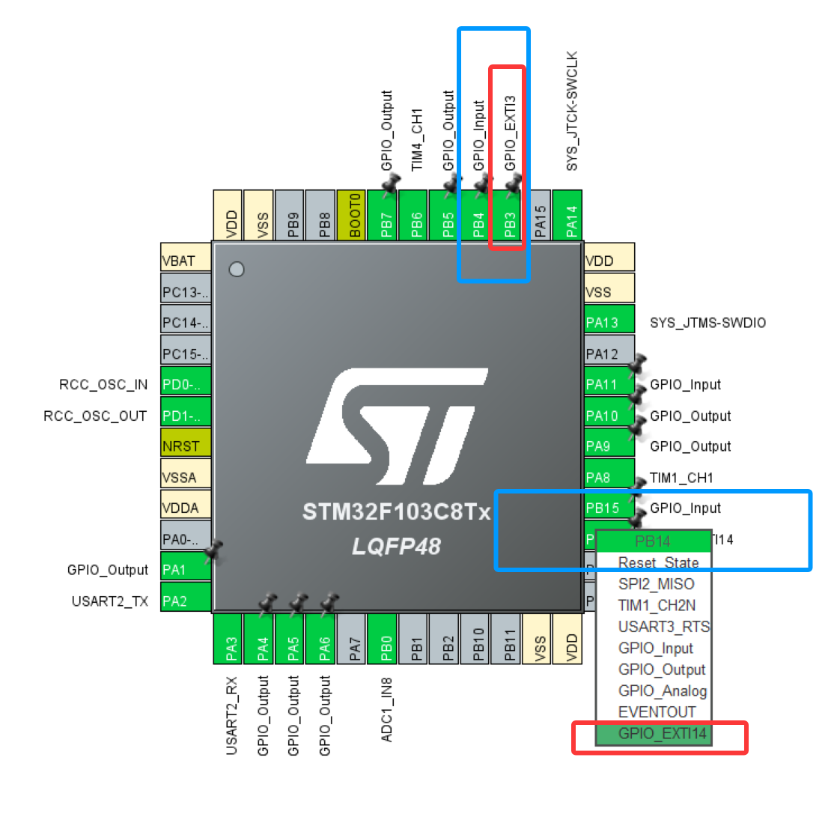Screen dimensions: 840x814
Task: Pick GPIO_Input in PB14 menu
Action: tap(654, 649)
